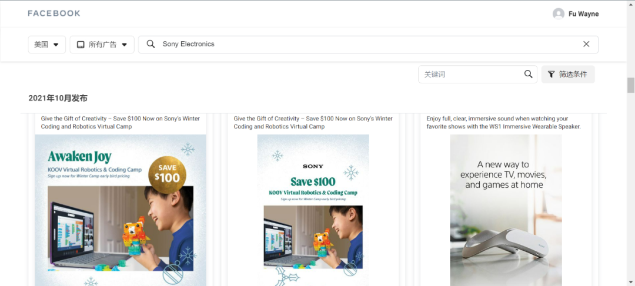This screenshot has width=635, height=286.
Task: Click the middle ad's Gift of Creativity text
Action: point(313,123)
